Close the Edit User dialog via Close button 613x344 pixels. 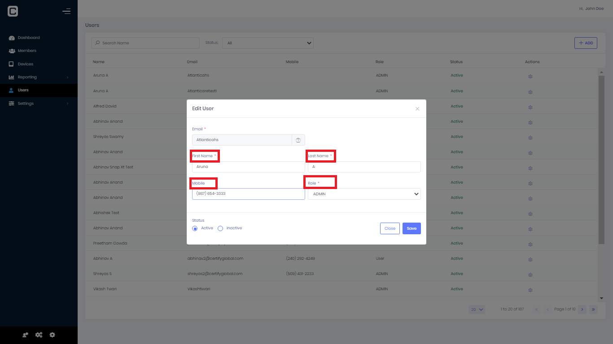click(390, 228)
